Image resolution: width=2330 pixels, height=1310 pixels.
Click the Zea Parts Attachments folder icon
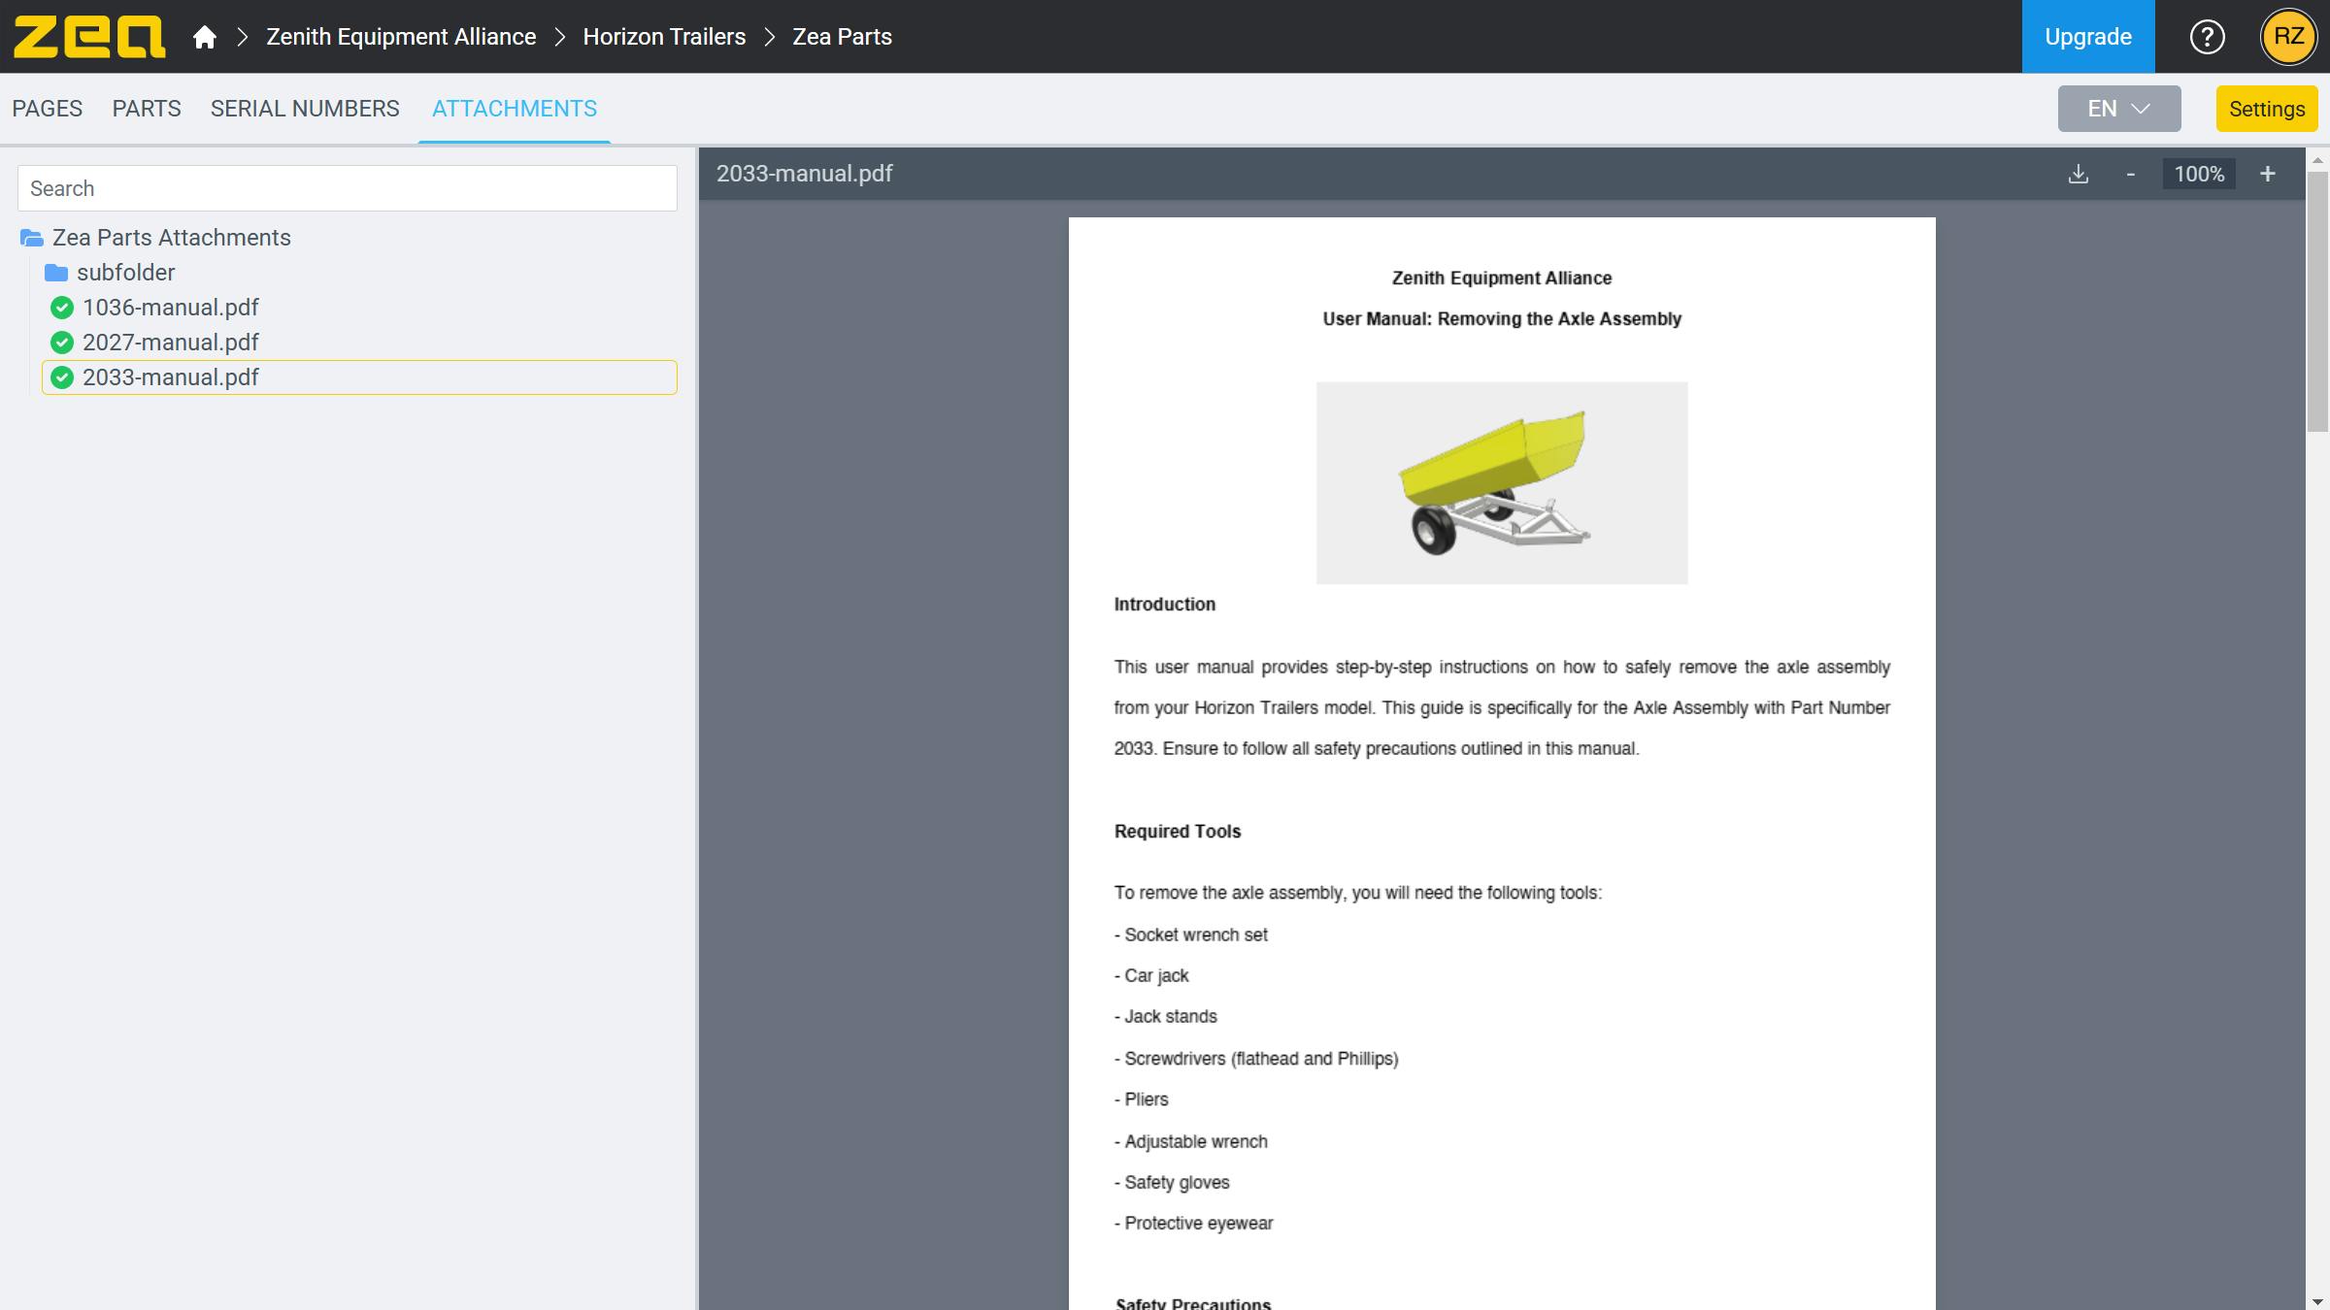click(32, 238)
